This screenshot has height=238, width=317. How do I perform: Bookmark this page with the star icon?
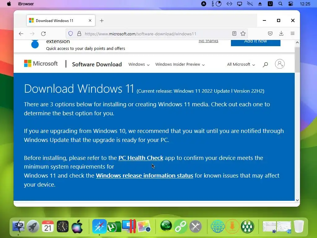tap(243, 33)
